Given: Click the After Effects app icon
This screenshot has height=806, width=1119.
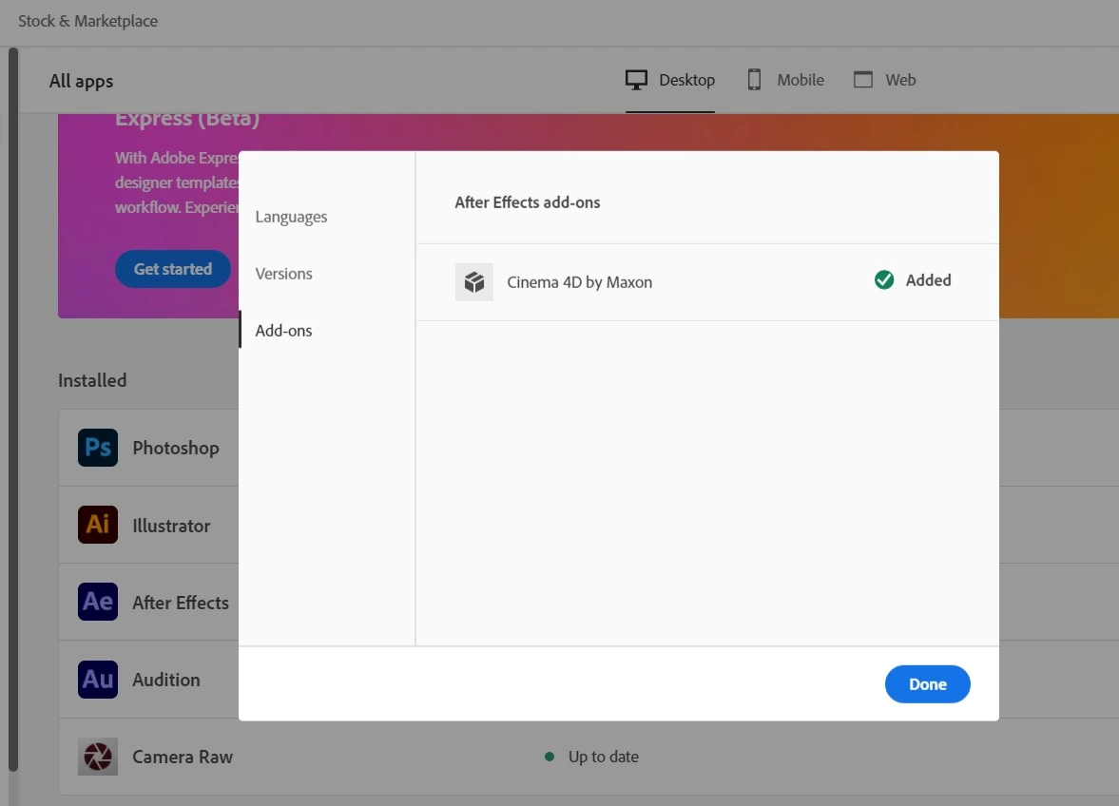Looking at the screenshot, I should pyautogui.click(x=98, y=602).
